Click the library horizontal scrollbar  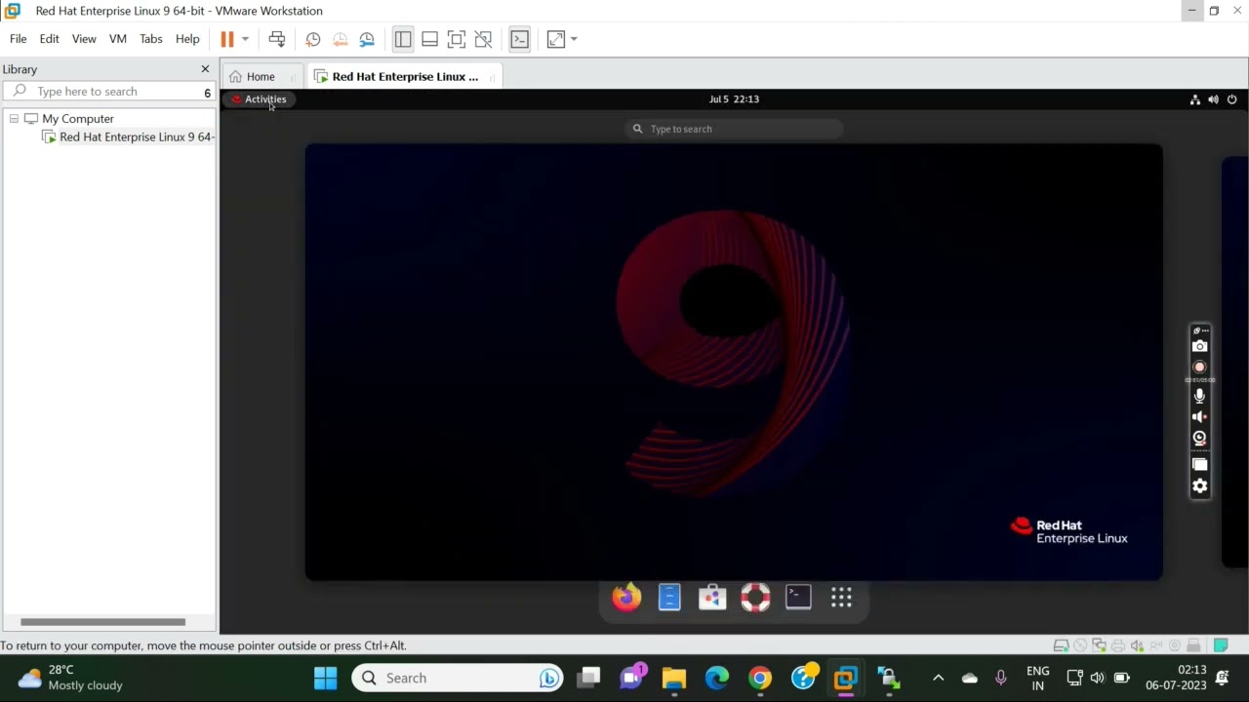point(102,622)
